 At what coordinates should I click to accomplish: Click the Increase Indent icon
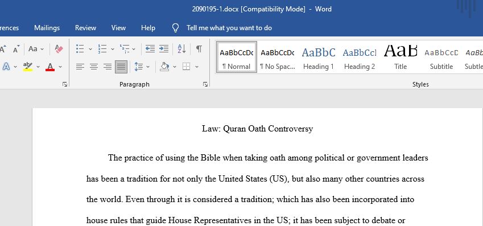(x=164, y=49)
